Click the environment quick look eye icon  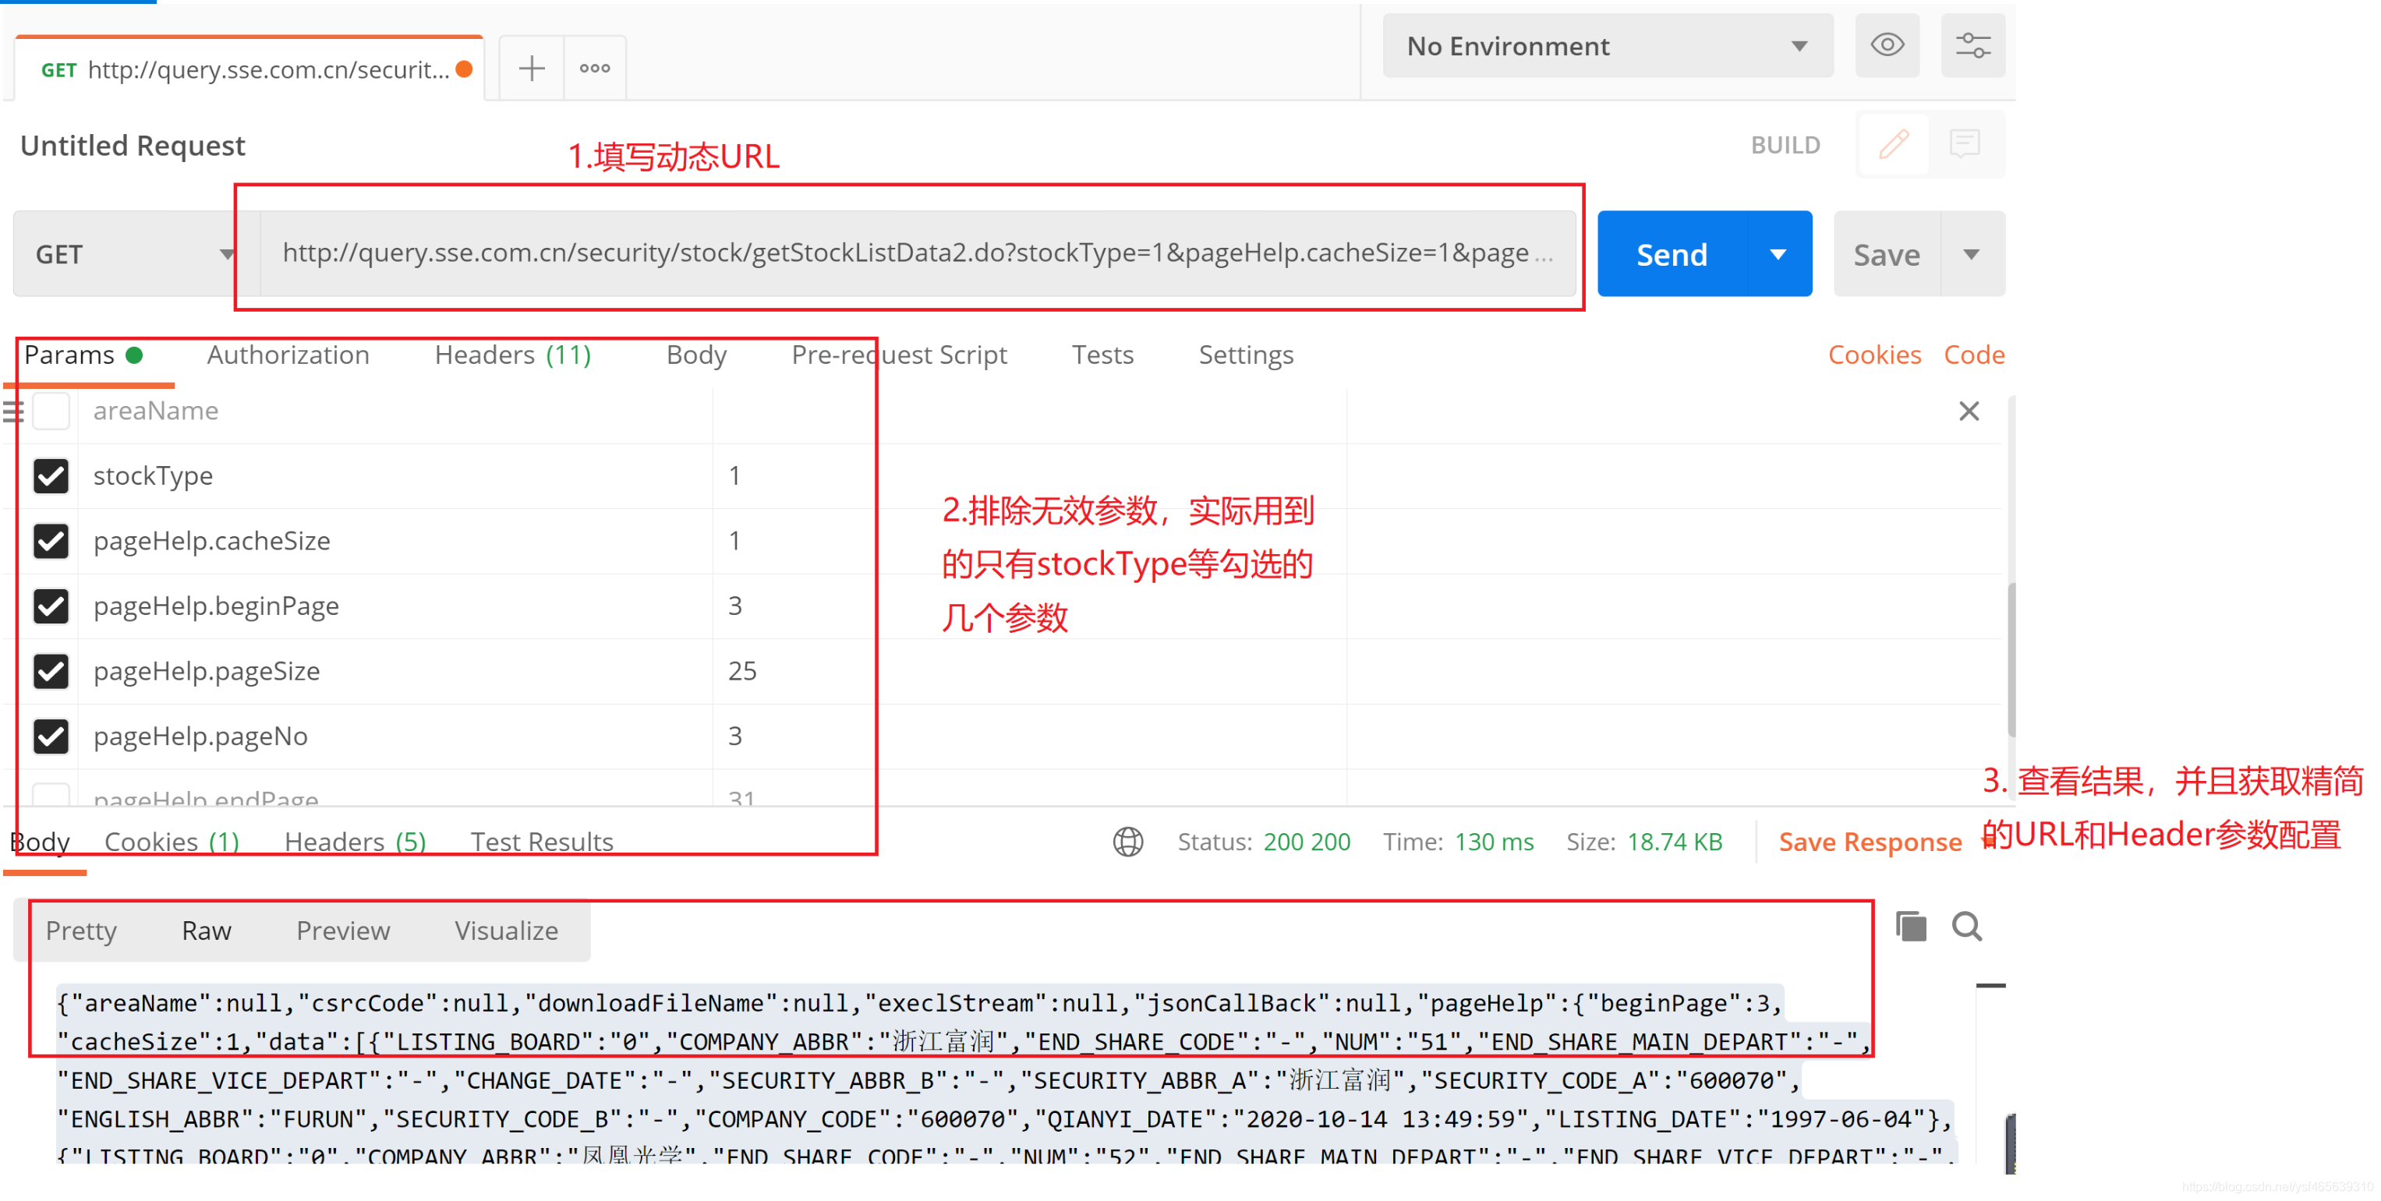[1886, 44]
